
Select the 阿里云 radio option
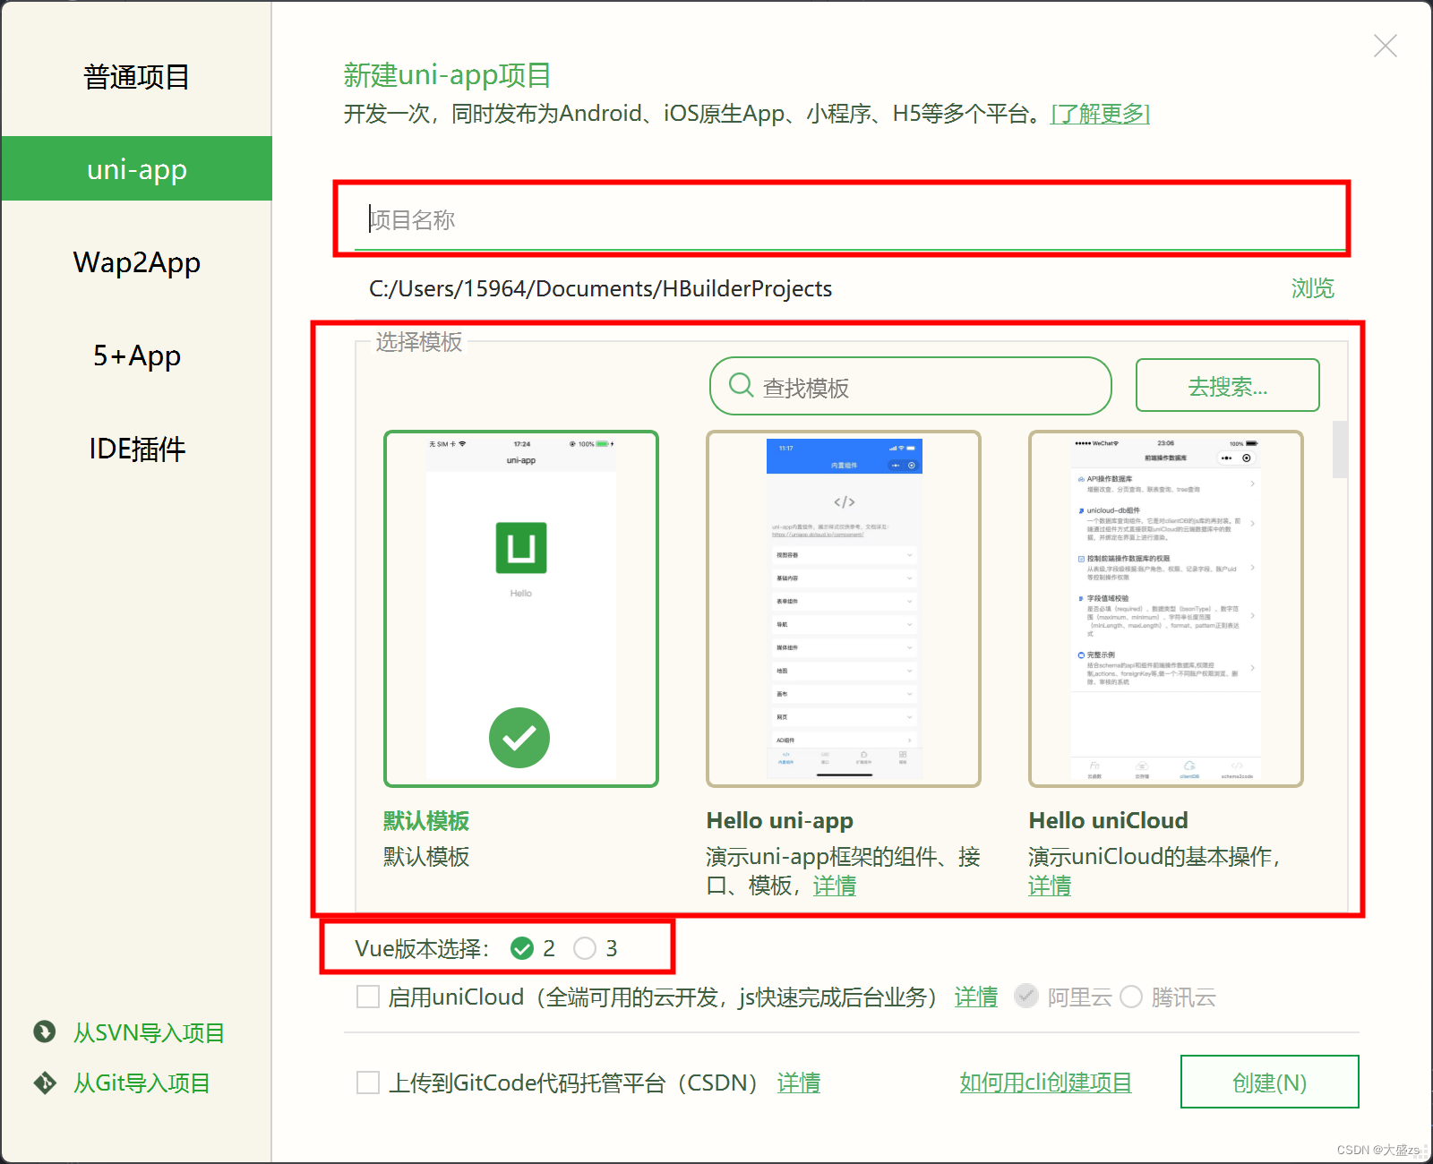(1026, 997)
